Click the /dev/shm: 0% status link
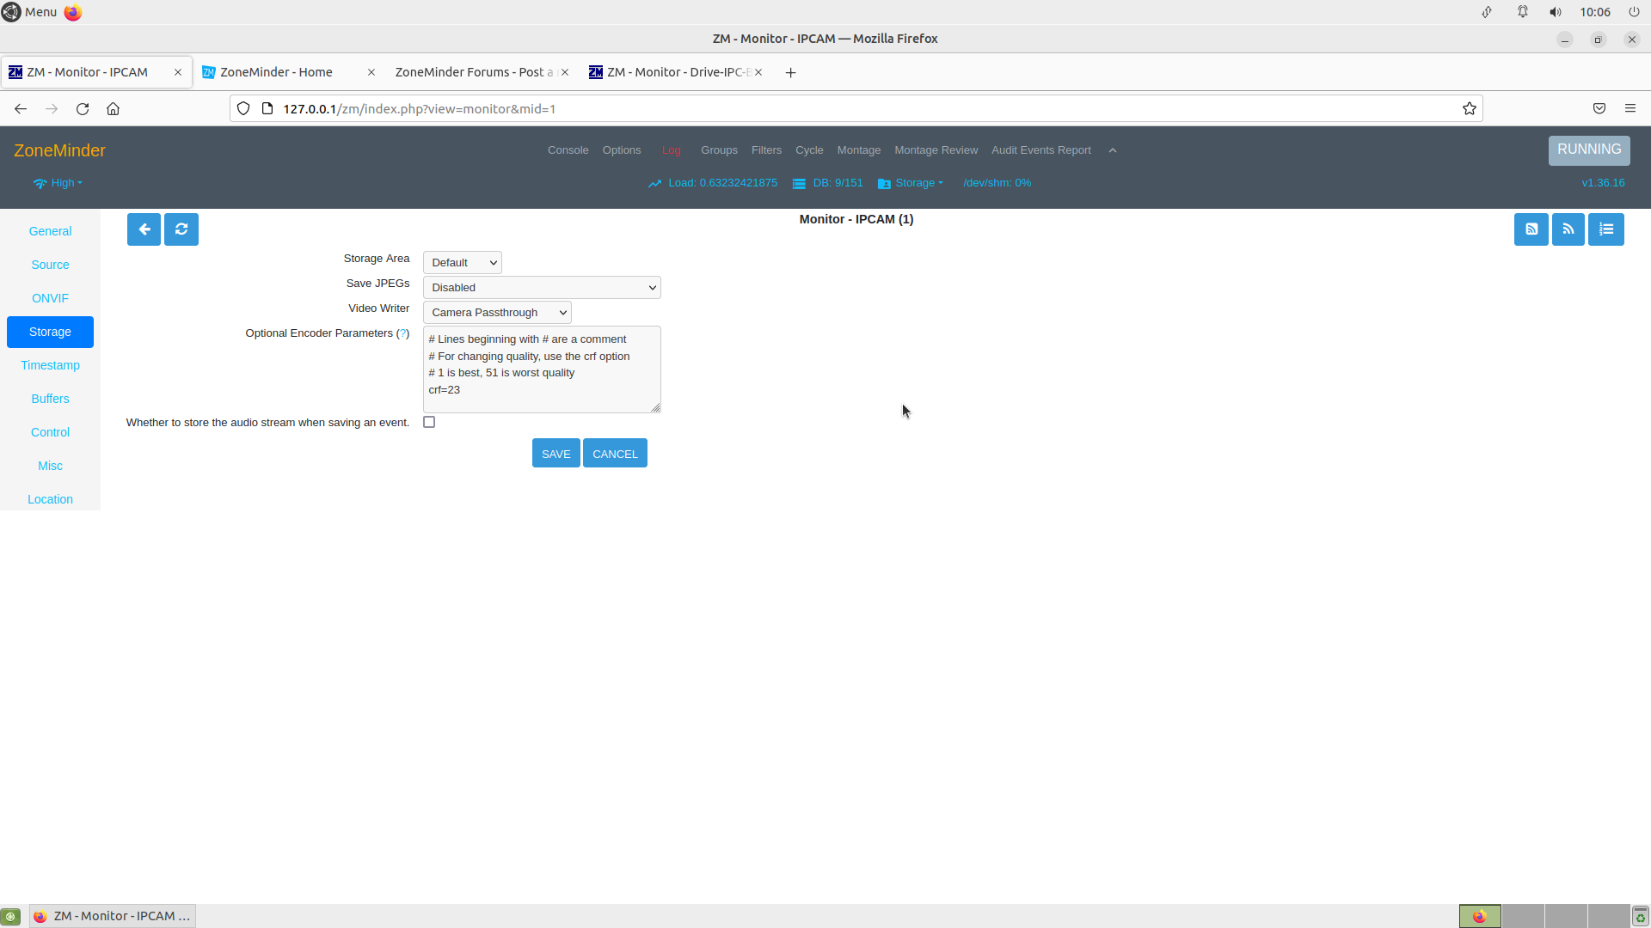1651x928 pixels. [x=997, y=183]
